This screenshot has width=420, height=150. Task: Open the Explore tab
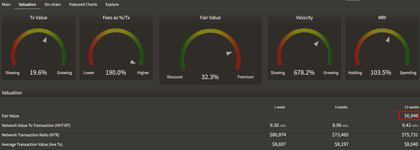click(112, 4)
